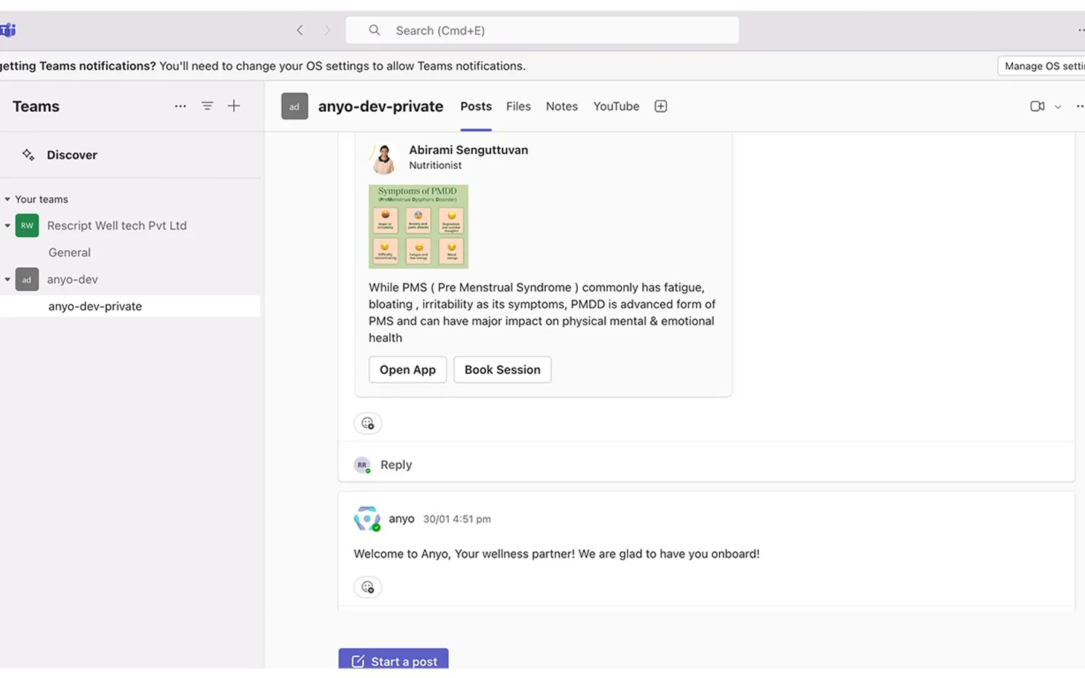
Task: Click the anyo sender name
Action: click(x=401, y=519)
